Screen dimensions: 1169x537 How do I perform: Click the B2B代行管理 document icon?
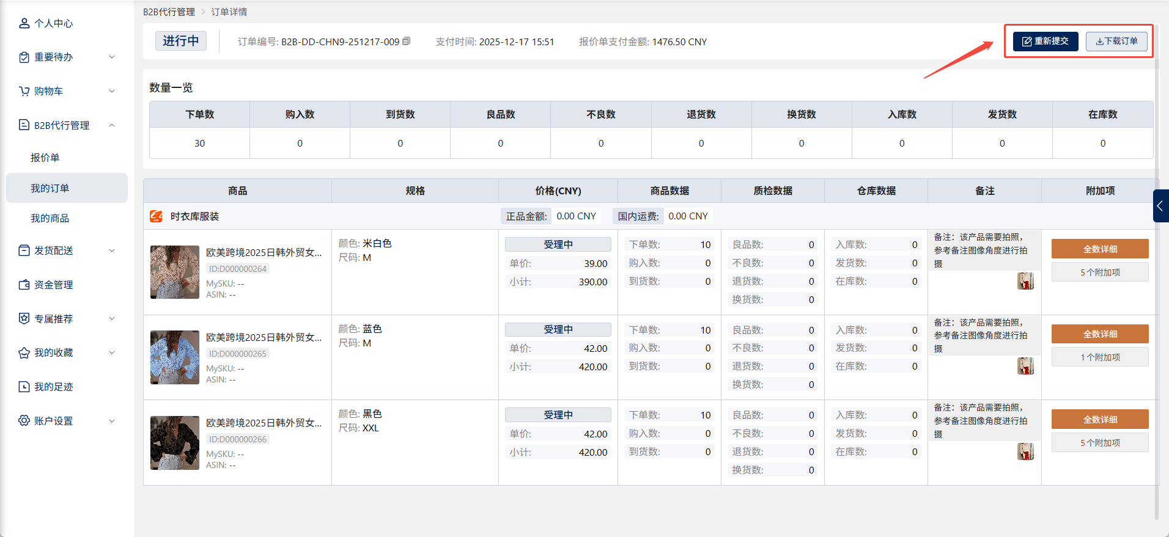24,125
